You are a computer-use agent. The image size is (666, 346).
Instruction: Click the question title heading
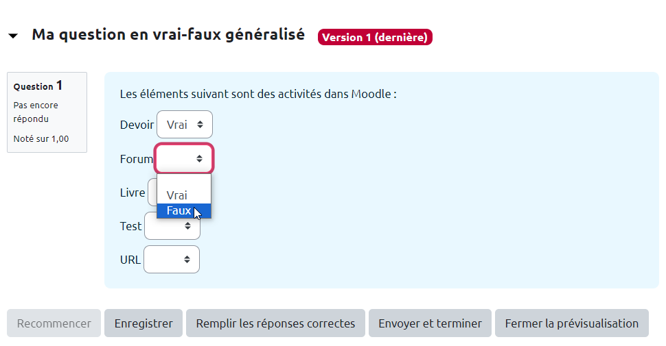168,35
